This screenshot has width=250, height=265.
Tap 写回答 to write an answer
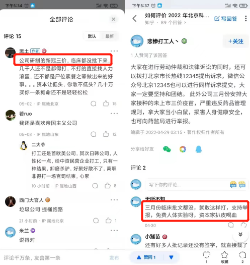coord(225,19)
